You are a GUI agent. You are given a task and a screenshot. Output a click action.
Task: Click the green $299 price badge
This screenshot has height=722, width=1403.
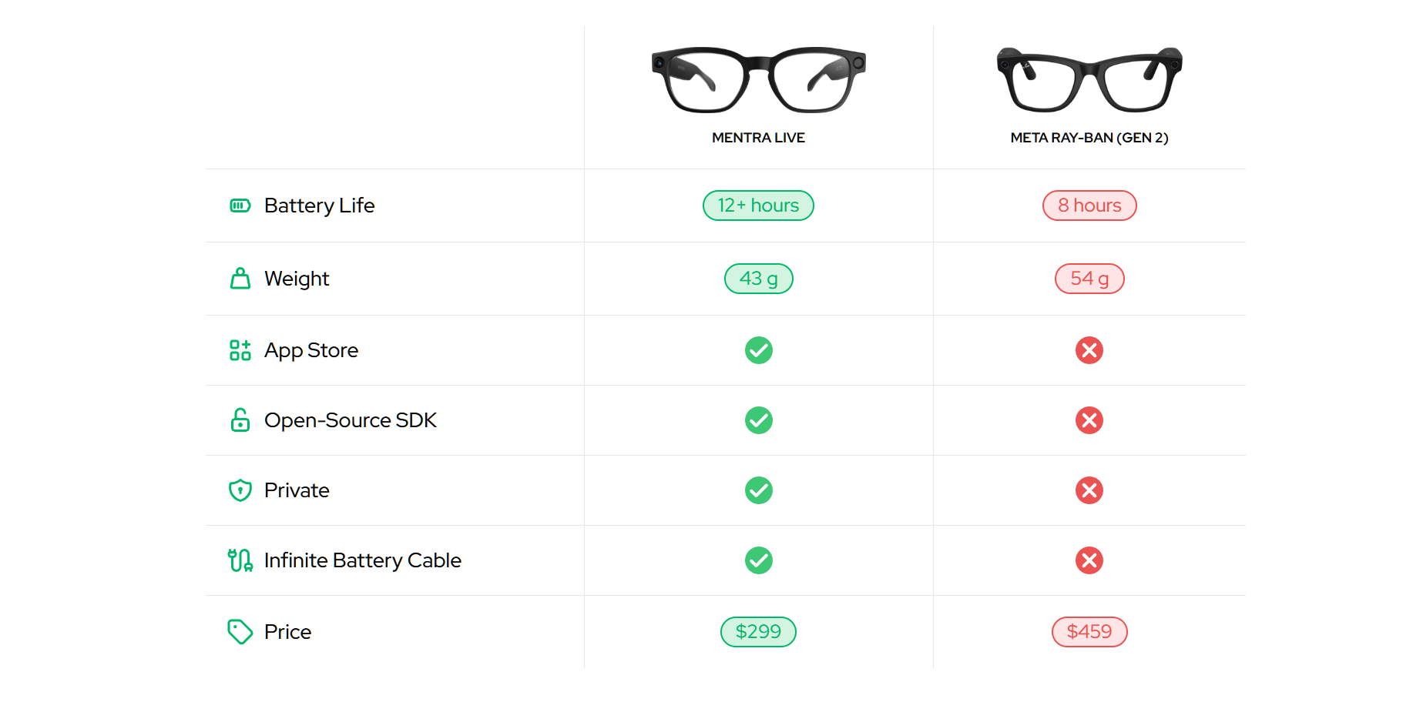(758, 632)
